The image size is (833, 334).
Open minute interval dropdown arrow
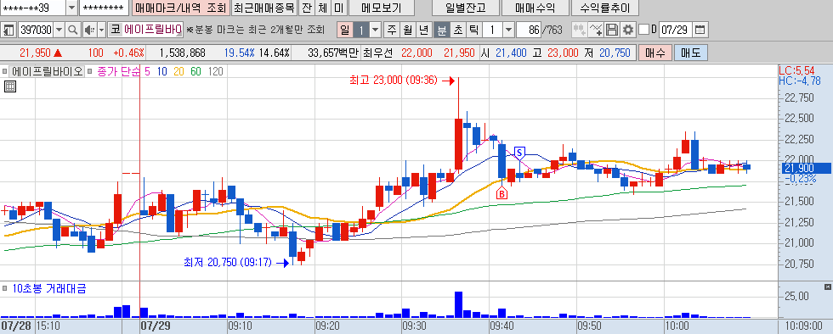pos(508,30)
